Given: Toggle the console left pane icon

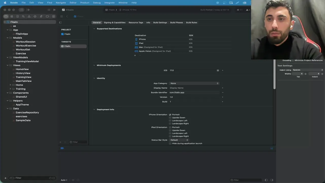Looking at the screenshot, I should pyautogui.click(x=266, y=180).
